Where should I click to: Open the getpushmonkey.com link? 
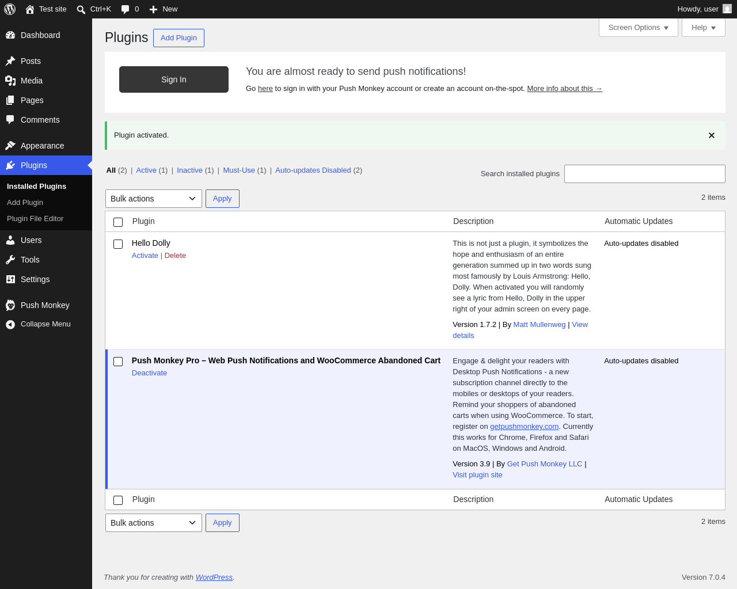(x=525, y=427)
